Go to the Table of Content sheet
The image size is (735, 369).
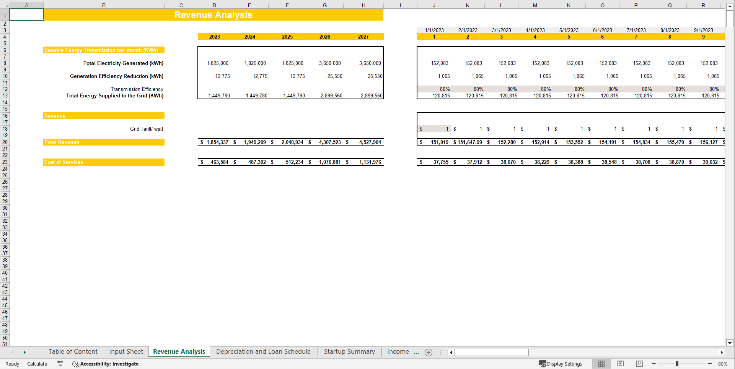(73, 351)
